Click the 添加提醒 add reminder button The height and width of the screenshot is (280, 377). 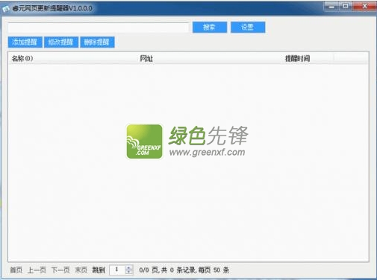tap(25, 42)
